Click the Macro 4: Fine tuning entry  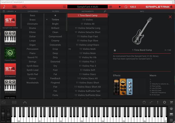pyautogui.click(x=155, y=86)
